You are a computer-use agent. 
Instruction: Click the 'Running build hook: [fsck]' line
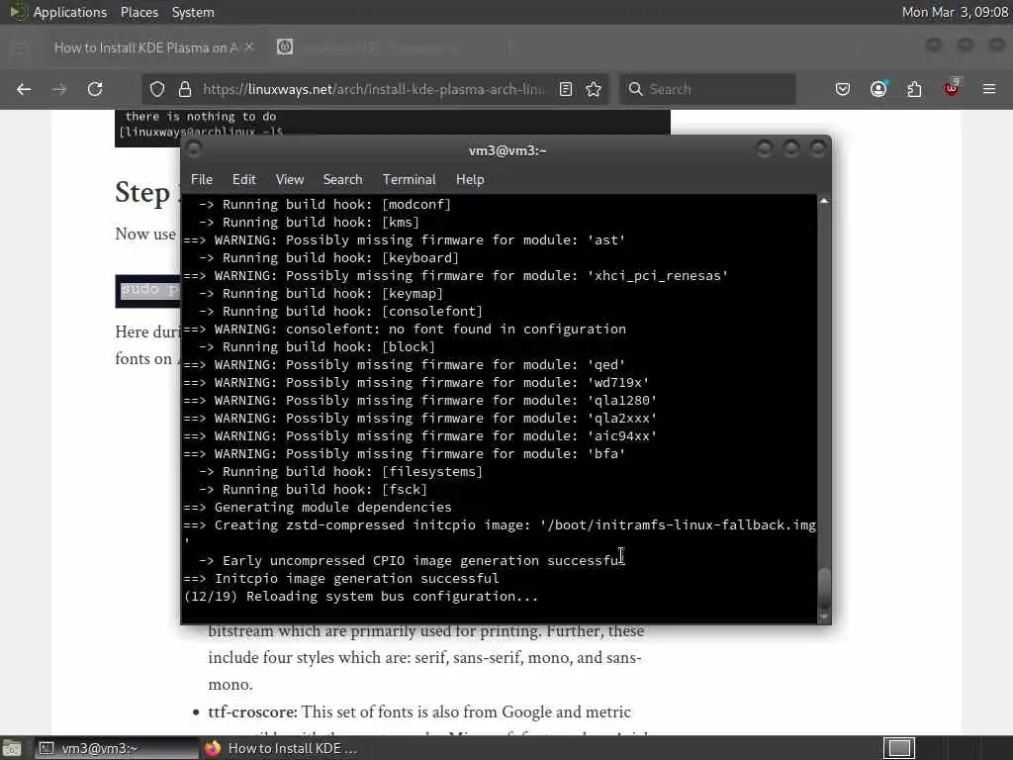313,489
